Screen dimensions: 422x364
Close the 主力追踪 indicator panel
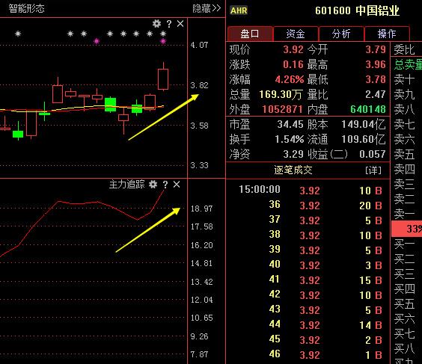tap(177, 184)
